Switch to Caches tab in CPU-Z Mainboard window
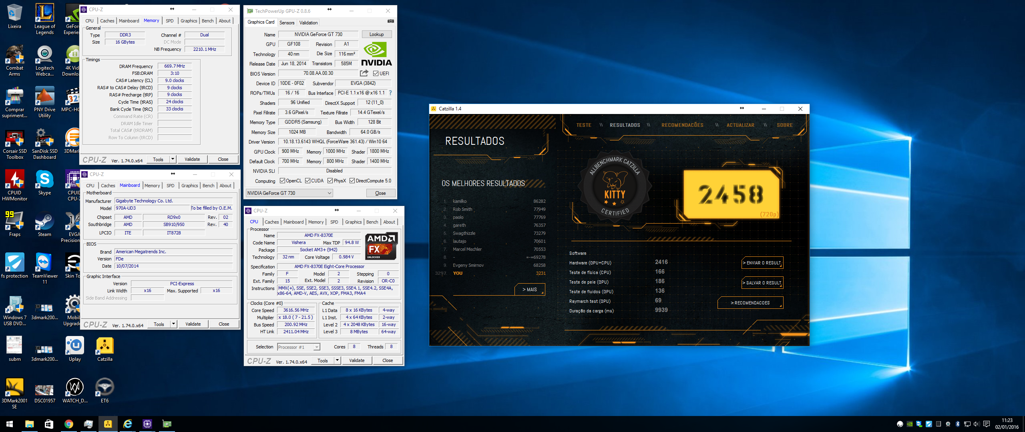Viewport: 1025px width, 432px height. (x=108, y=186)
